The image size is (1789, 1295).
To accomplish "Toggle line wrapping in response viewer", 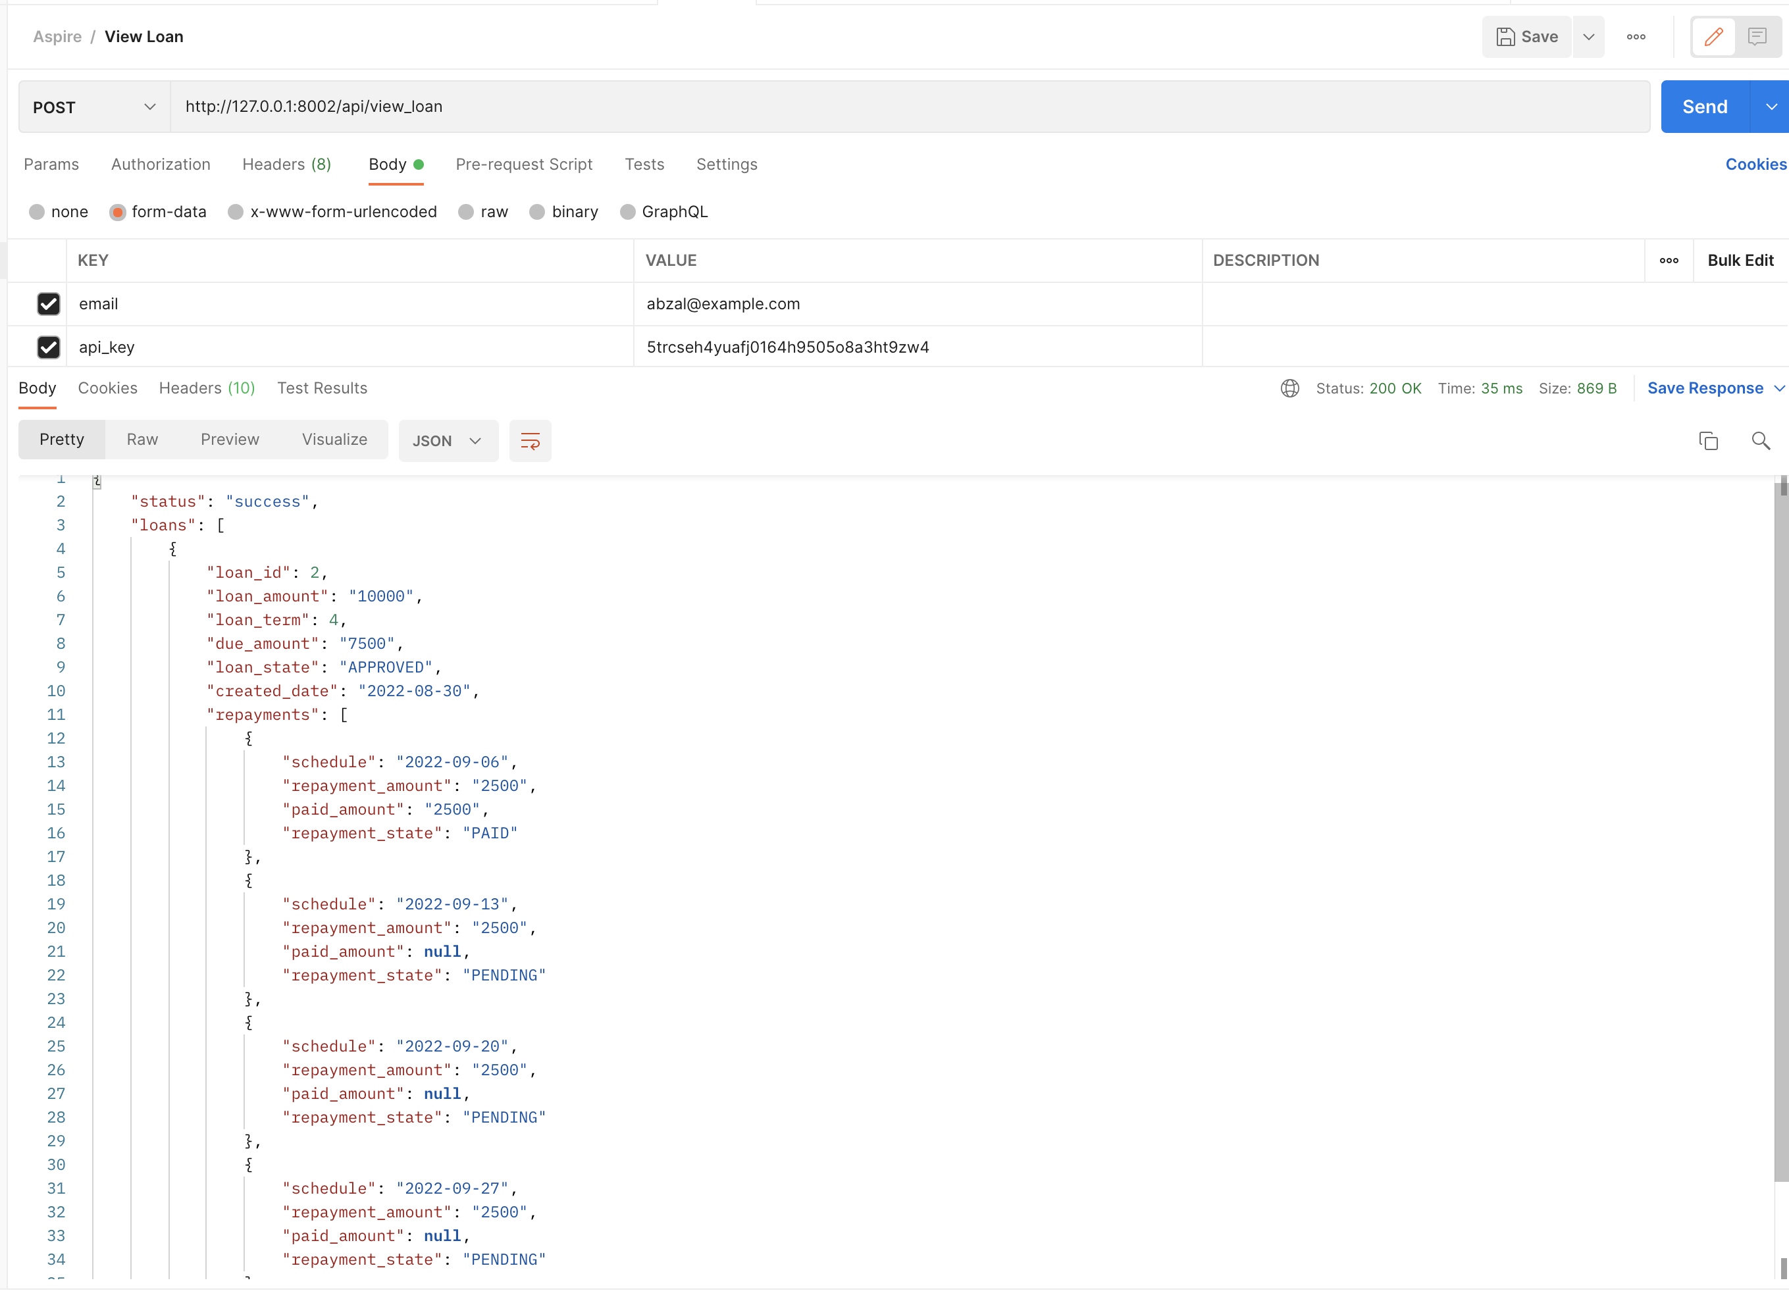I will click(530, 440).
